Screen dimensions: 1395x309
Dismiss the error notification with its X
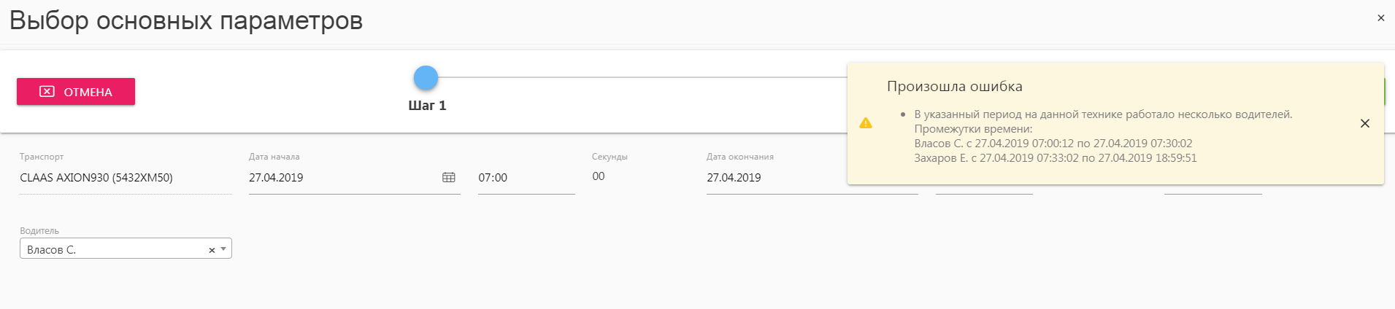(1364, 123)
